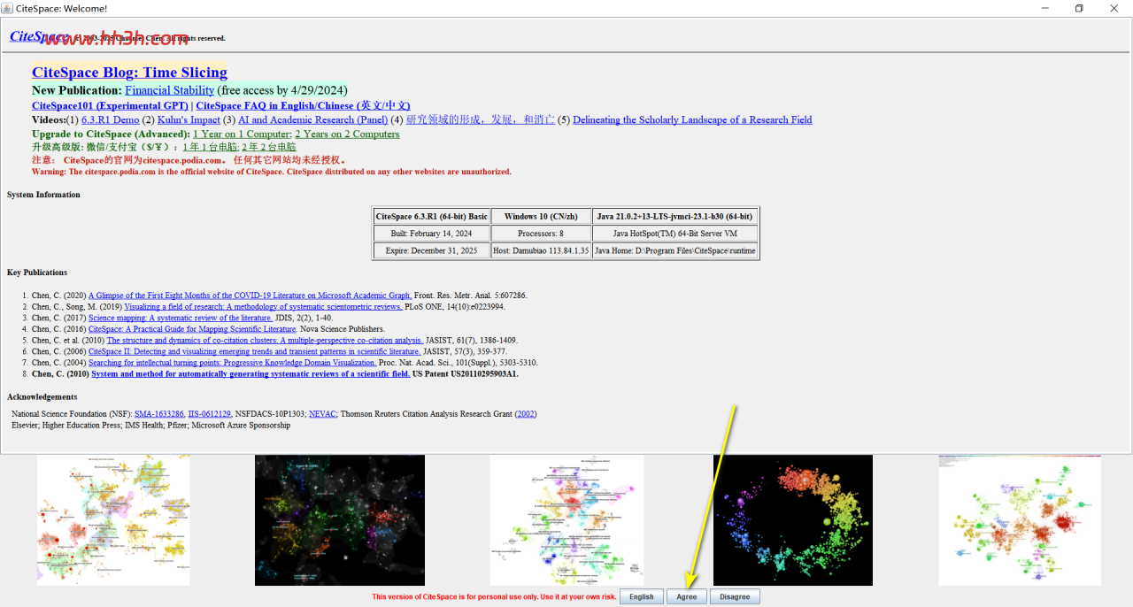The height and width of the screenshot is (607, 1133).
Task: Open the CiteSpace II emerging trends link
Action: tap(255, 351)
